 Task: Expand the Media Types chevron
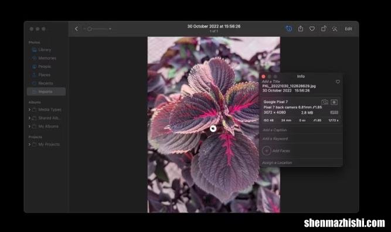click(29, 110)
